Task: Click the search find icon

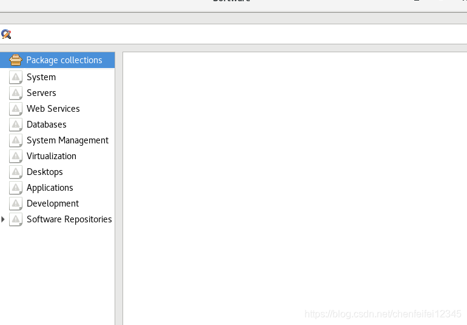Action: (6, 34)
